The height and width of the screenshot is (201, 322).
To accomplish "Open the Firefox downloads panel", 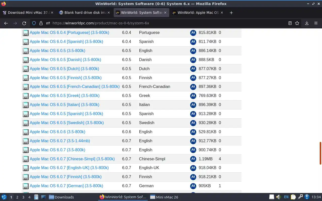I will click(307, 23).
